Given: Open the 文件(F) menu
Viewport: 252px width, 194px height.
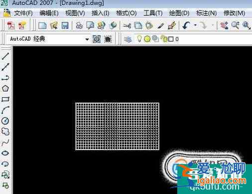Looking at the screenshot, I should coord(23,13).
